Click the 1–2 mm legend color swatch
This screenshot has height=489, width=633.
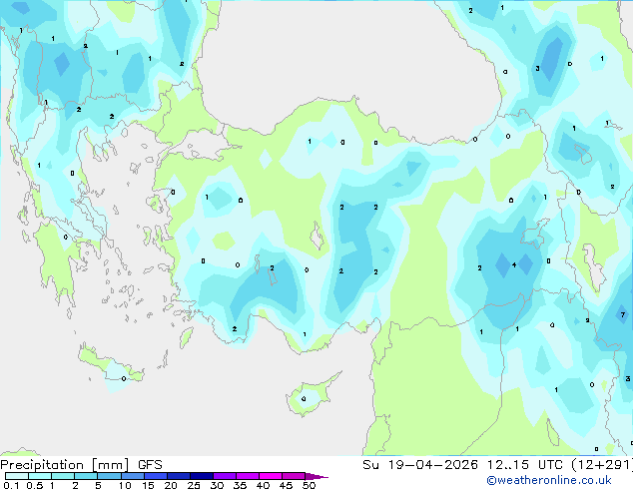click(63, 476)
